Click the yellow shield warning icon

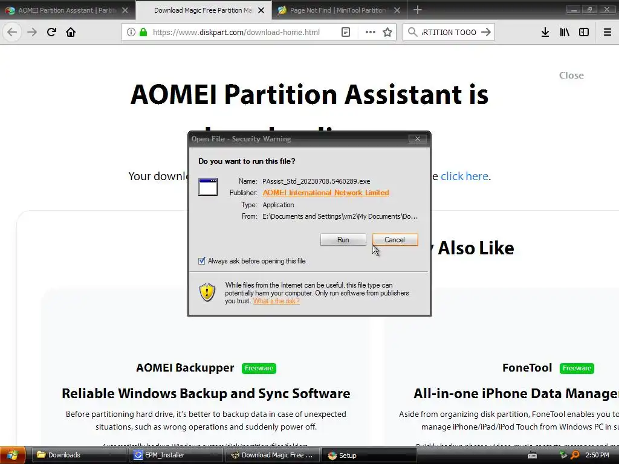pyautogui.click(x=207, y=292)
